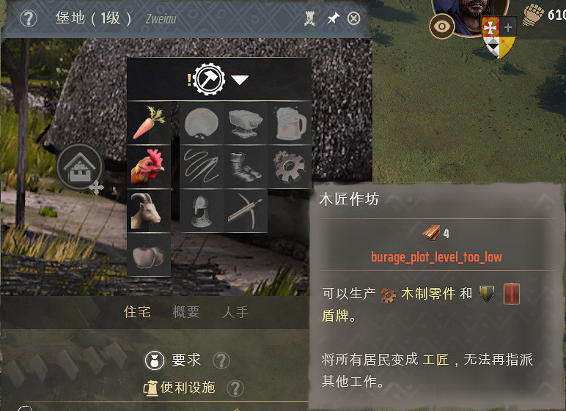
Task: Open help for 便利设施 amenities
Action: tap(235, 388)
